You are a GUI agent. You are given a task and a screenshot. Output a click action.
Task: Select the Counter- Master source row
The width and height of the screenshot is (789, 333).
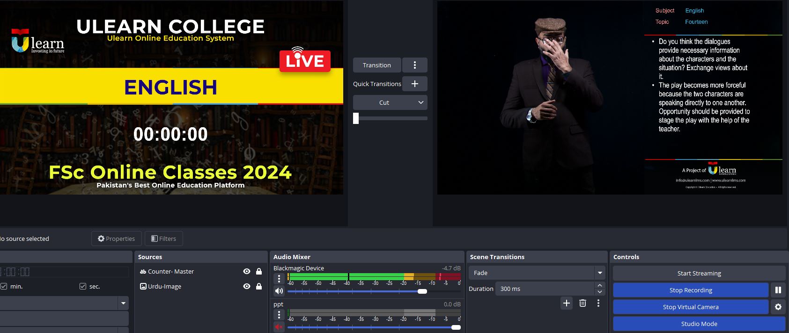[x=201, y=271]
